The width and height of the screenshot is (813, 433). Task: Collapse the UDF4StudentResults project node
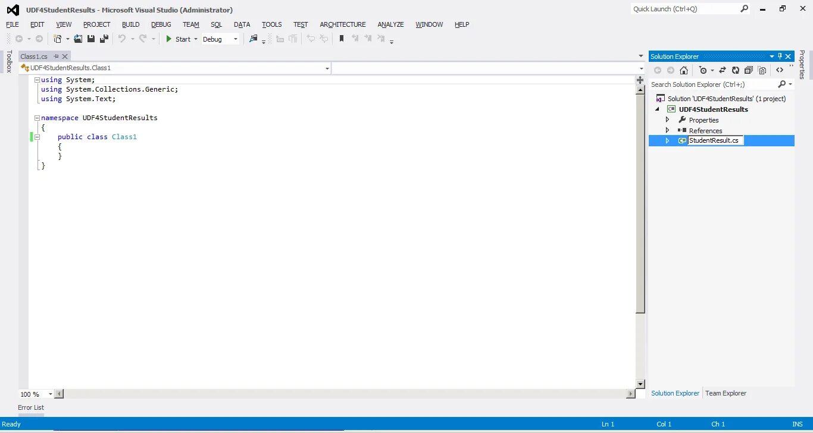[658, 109]
